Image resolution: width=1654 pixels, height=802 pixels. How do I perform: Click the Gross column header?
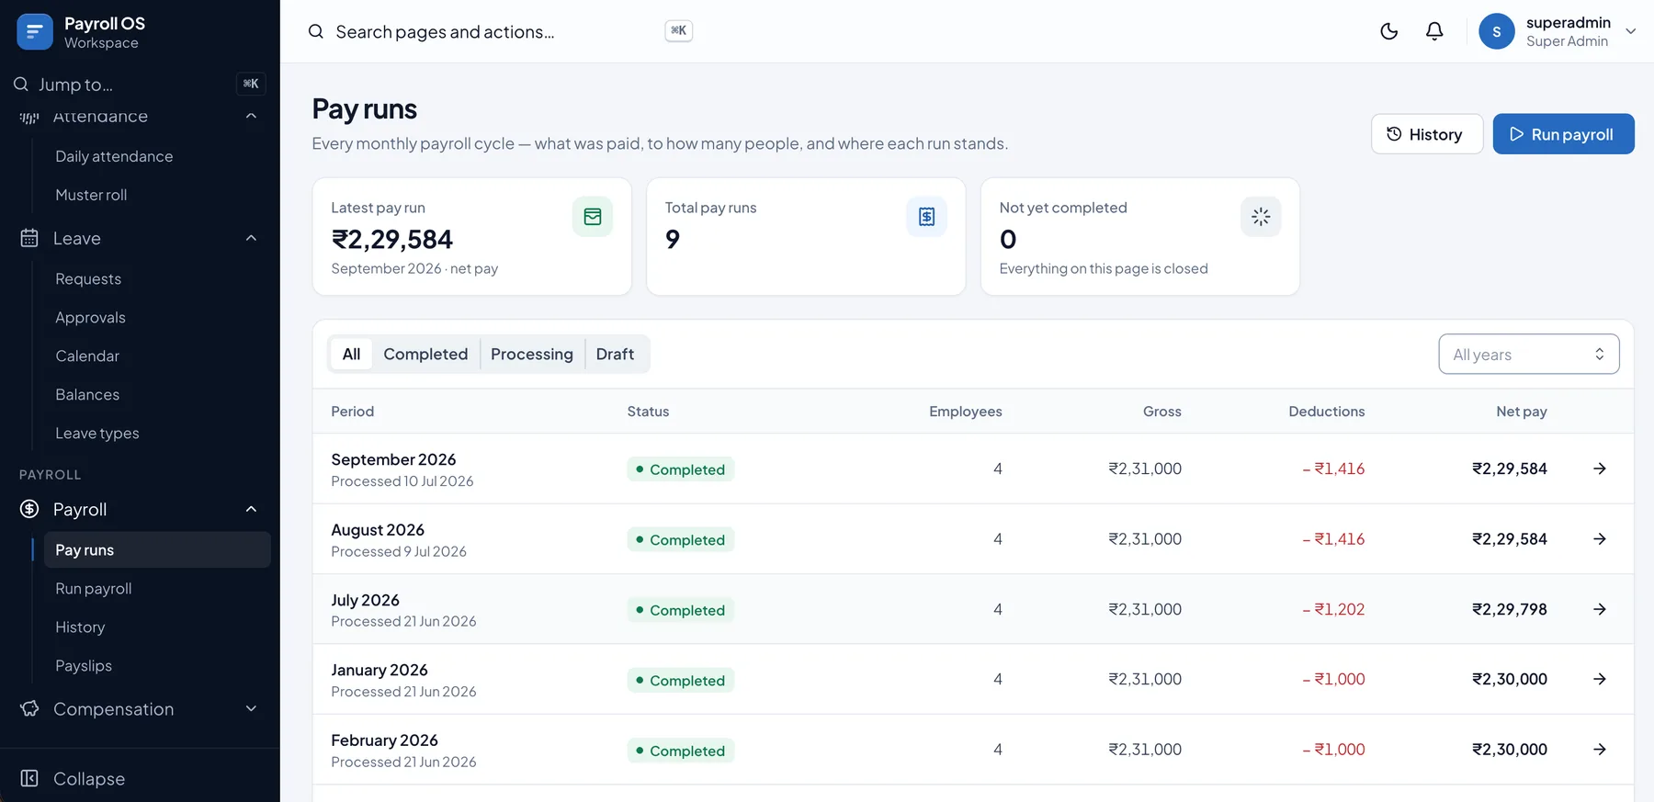(x=1161, y=412)
